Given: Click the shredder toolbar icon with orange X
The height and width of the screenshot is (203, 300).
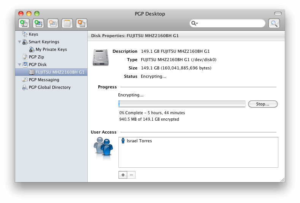Looking at the screenshot, I should [x=82, y=23].
